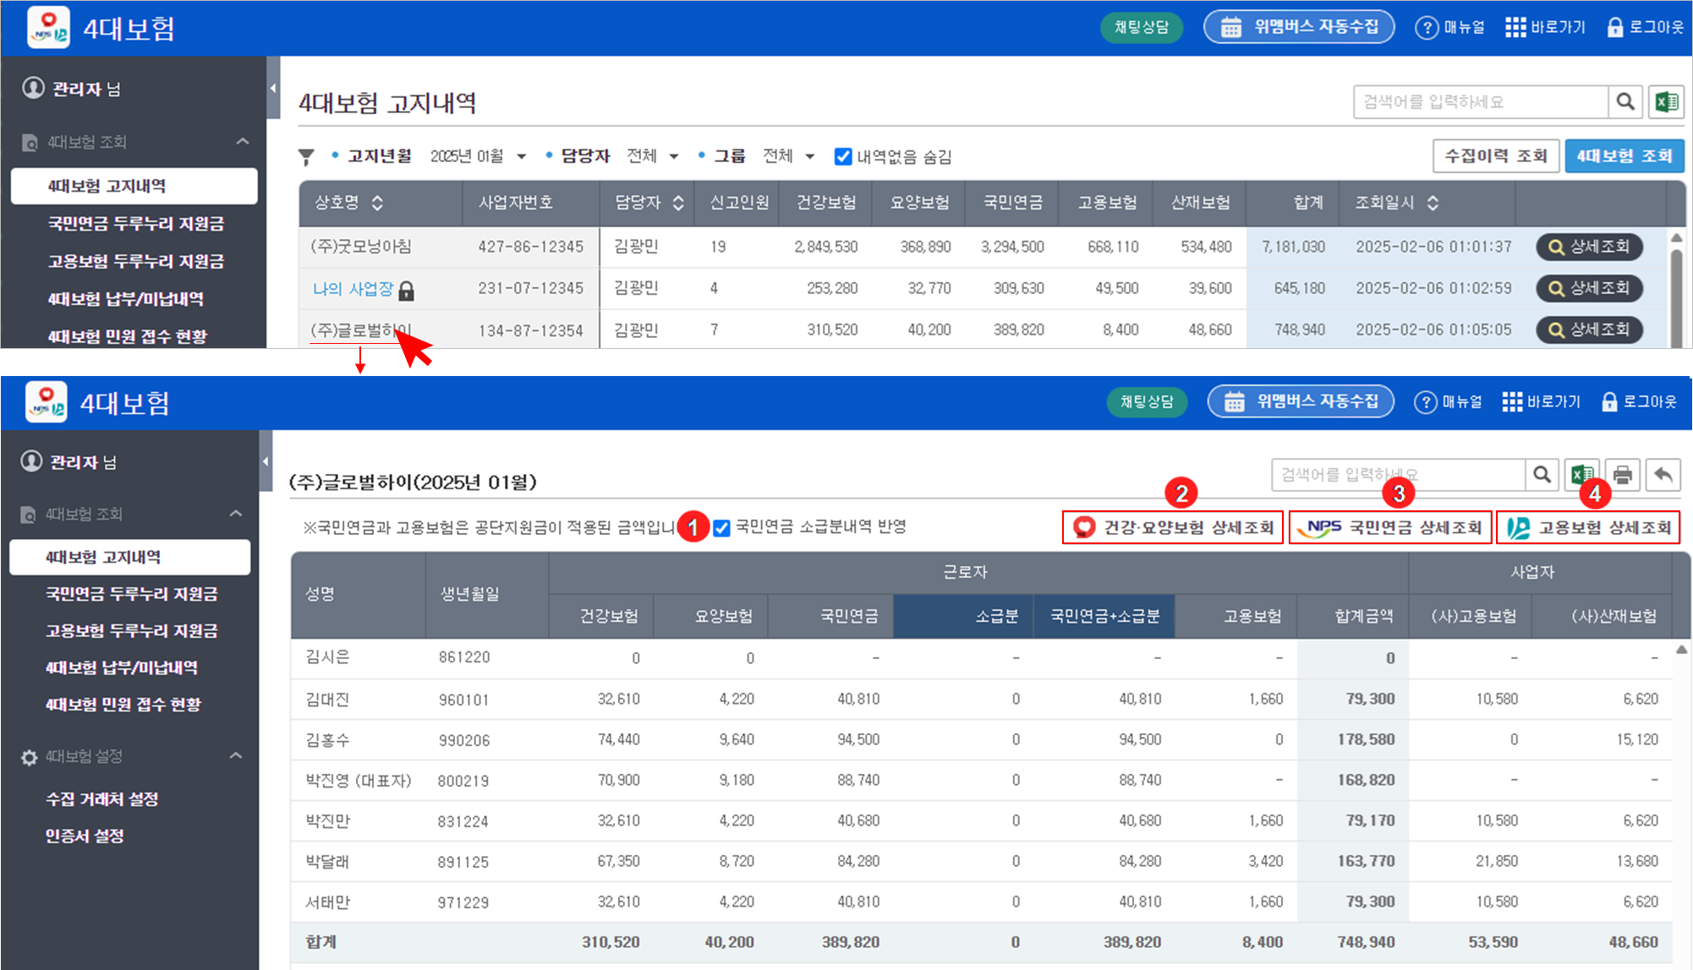Sort by 상호명 column arrows

tap(377, 203)
